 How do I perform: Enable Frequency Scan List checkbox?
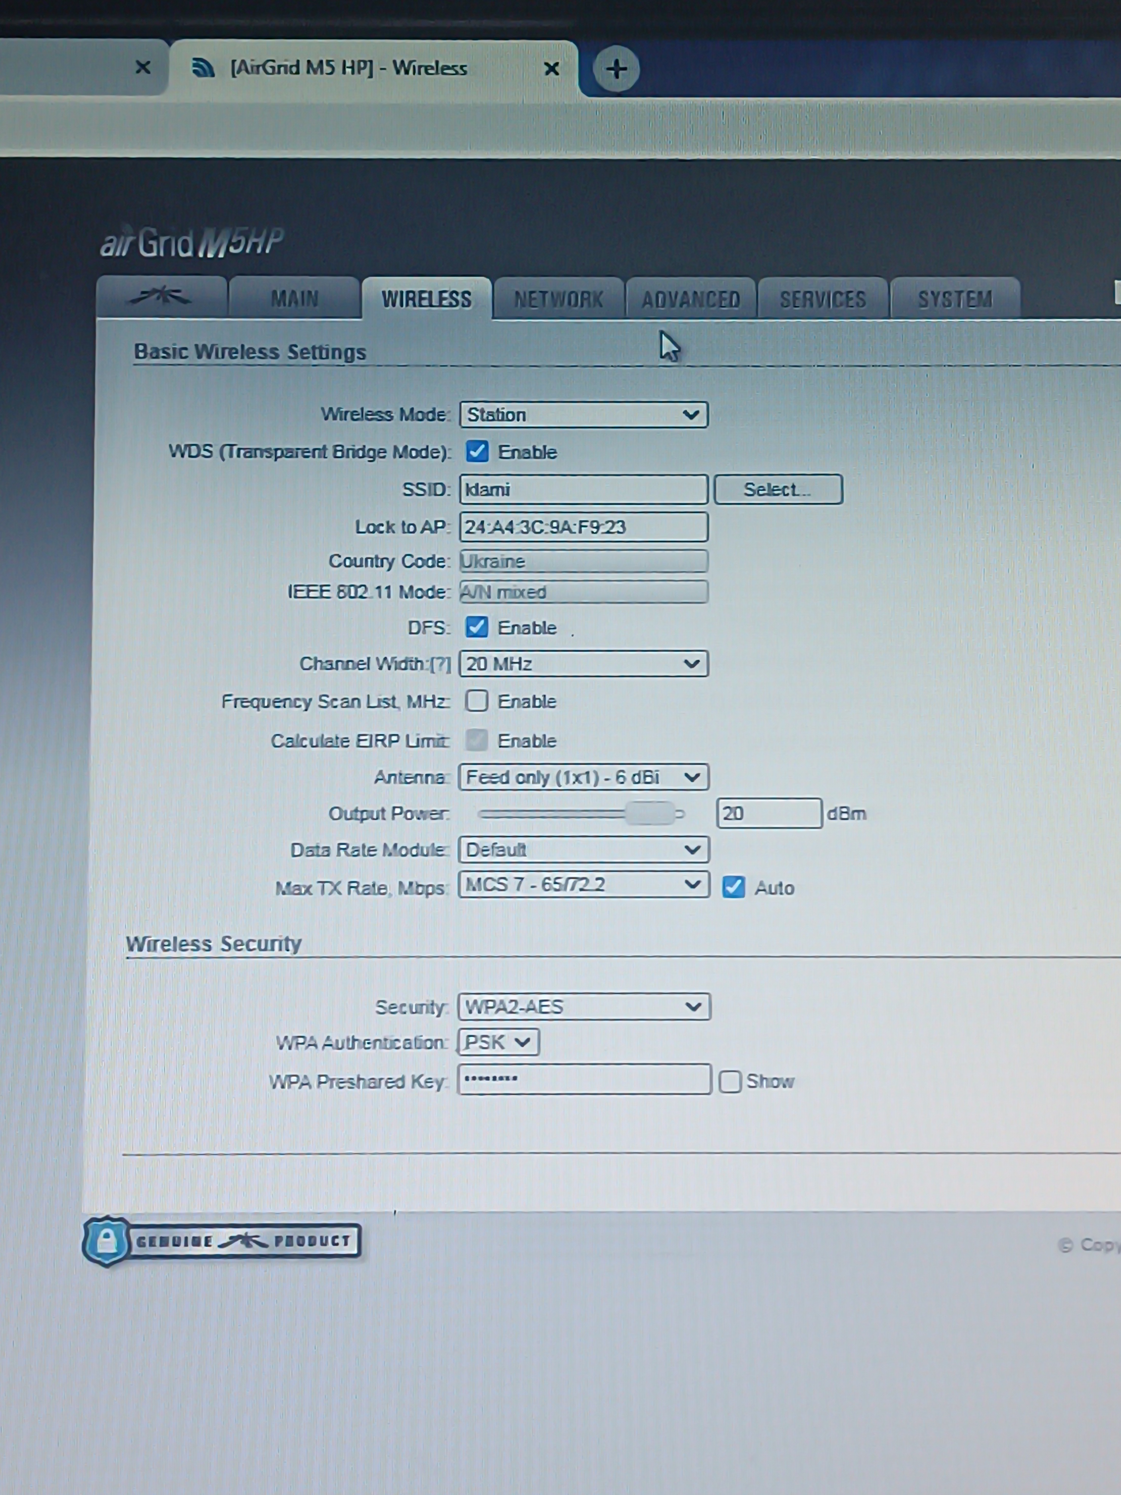coord(476,701)
